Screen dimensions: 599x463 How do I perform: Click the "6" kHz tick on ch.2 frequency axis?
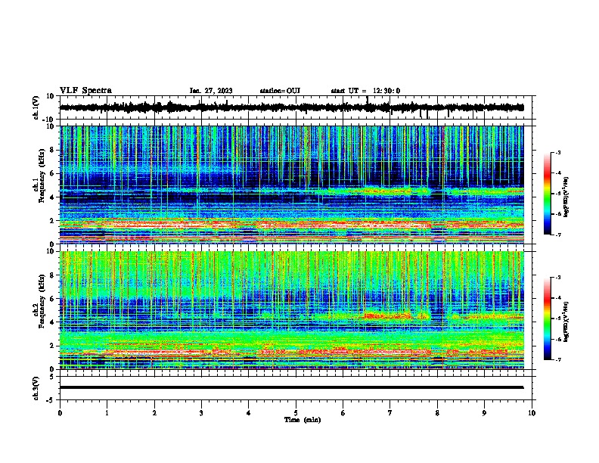coord(52,299)
